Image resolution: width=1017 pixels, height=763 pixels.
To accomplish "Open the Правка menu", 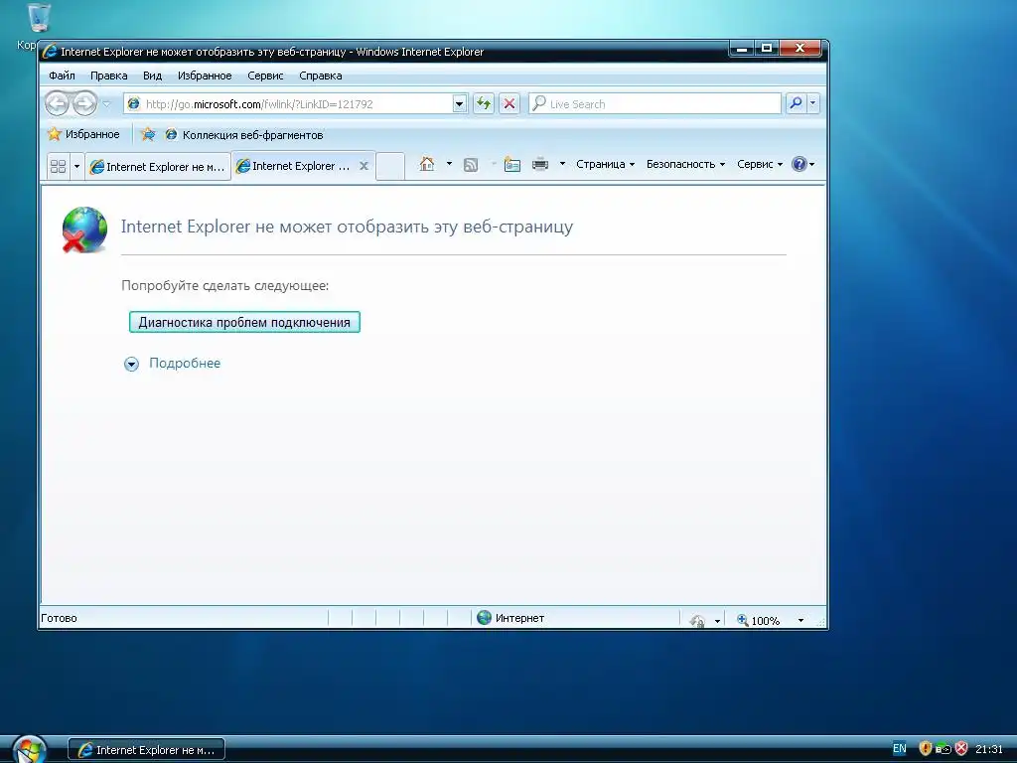I will pyautogui.click(x=109, y=76).
